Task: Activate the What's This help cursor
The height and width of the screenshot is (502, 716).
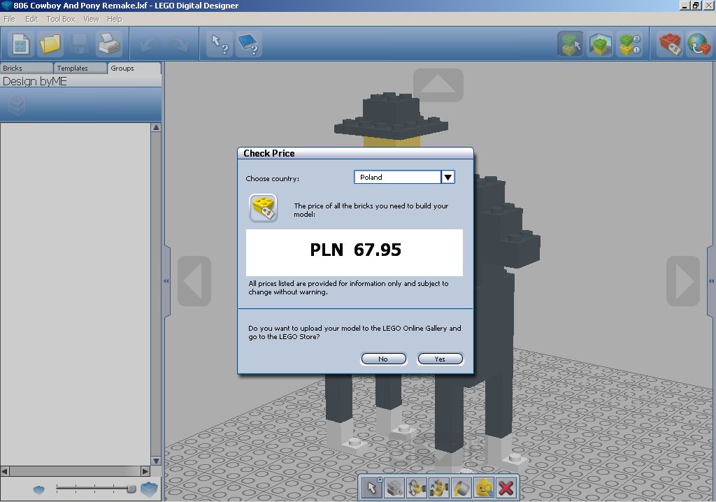Action: tap(219, 44)
